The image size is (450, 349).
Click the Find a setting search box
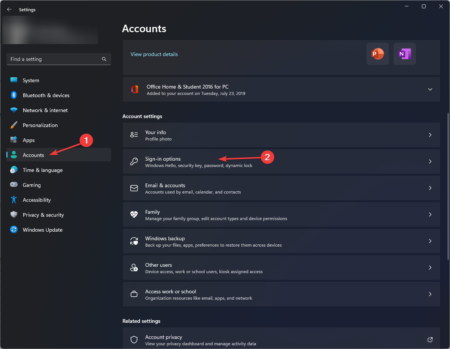tap(54, 59)
